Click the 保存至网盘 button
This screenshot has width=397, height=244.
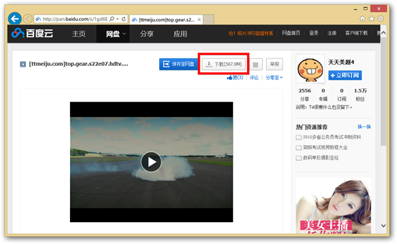click(179, 64)
